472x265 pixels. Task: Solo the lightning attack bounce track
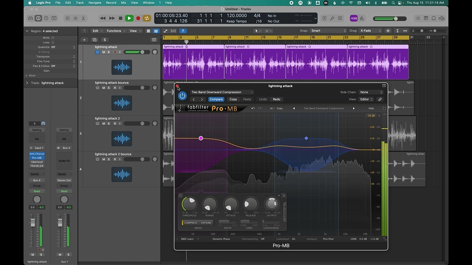click(x=109, y=88)
